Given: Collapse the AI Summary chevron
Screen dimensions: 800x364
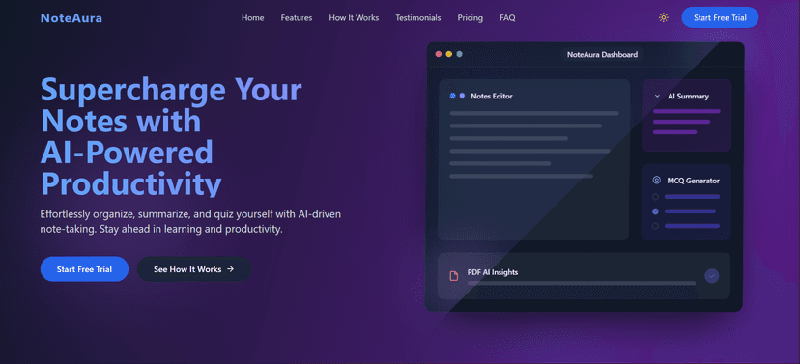Looking at the screenshot, I should coord(657,96).
